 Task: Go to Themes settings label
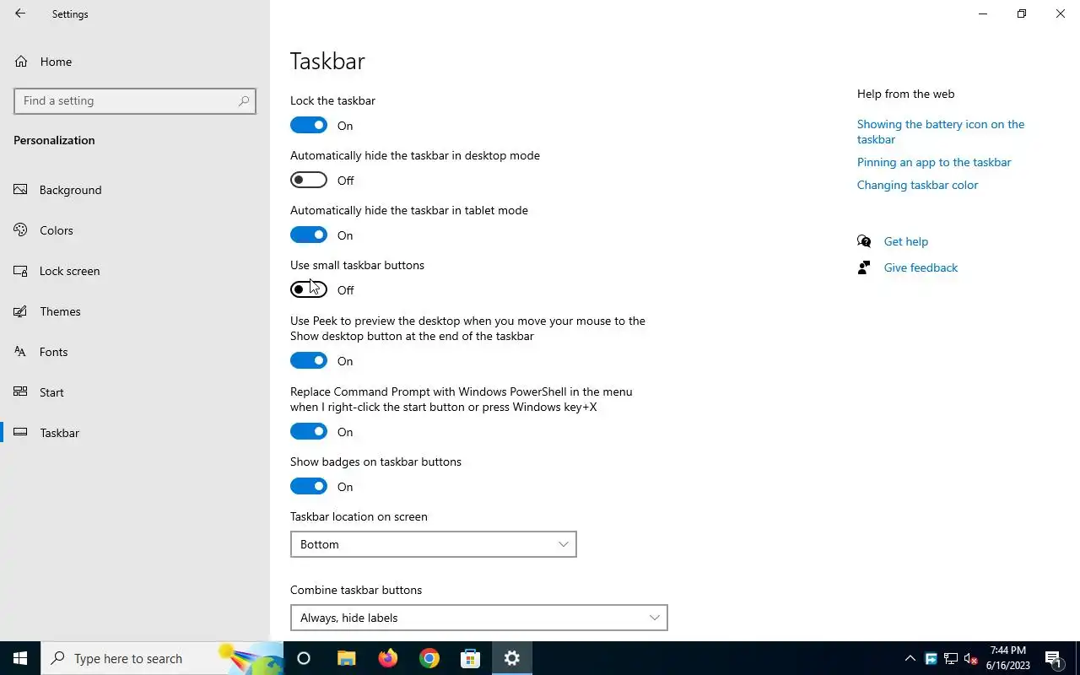[x=60, y=311]
